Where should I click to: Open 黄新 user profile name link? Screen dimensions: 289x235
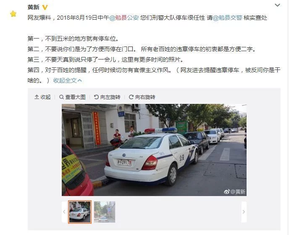(33, 7)
